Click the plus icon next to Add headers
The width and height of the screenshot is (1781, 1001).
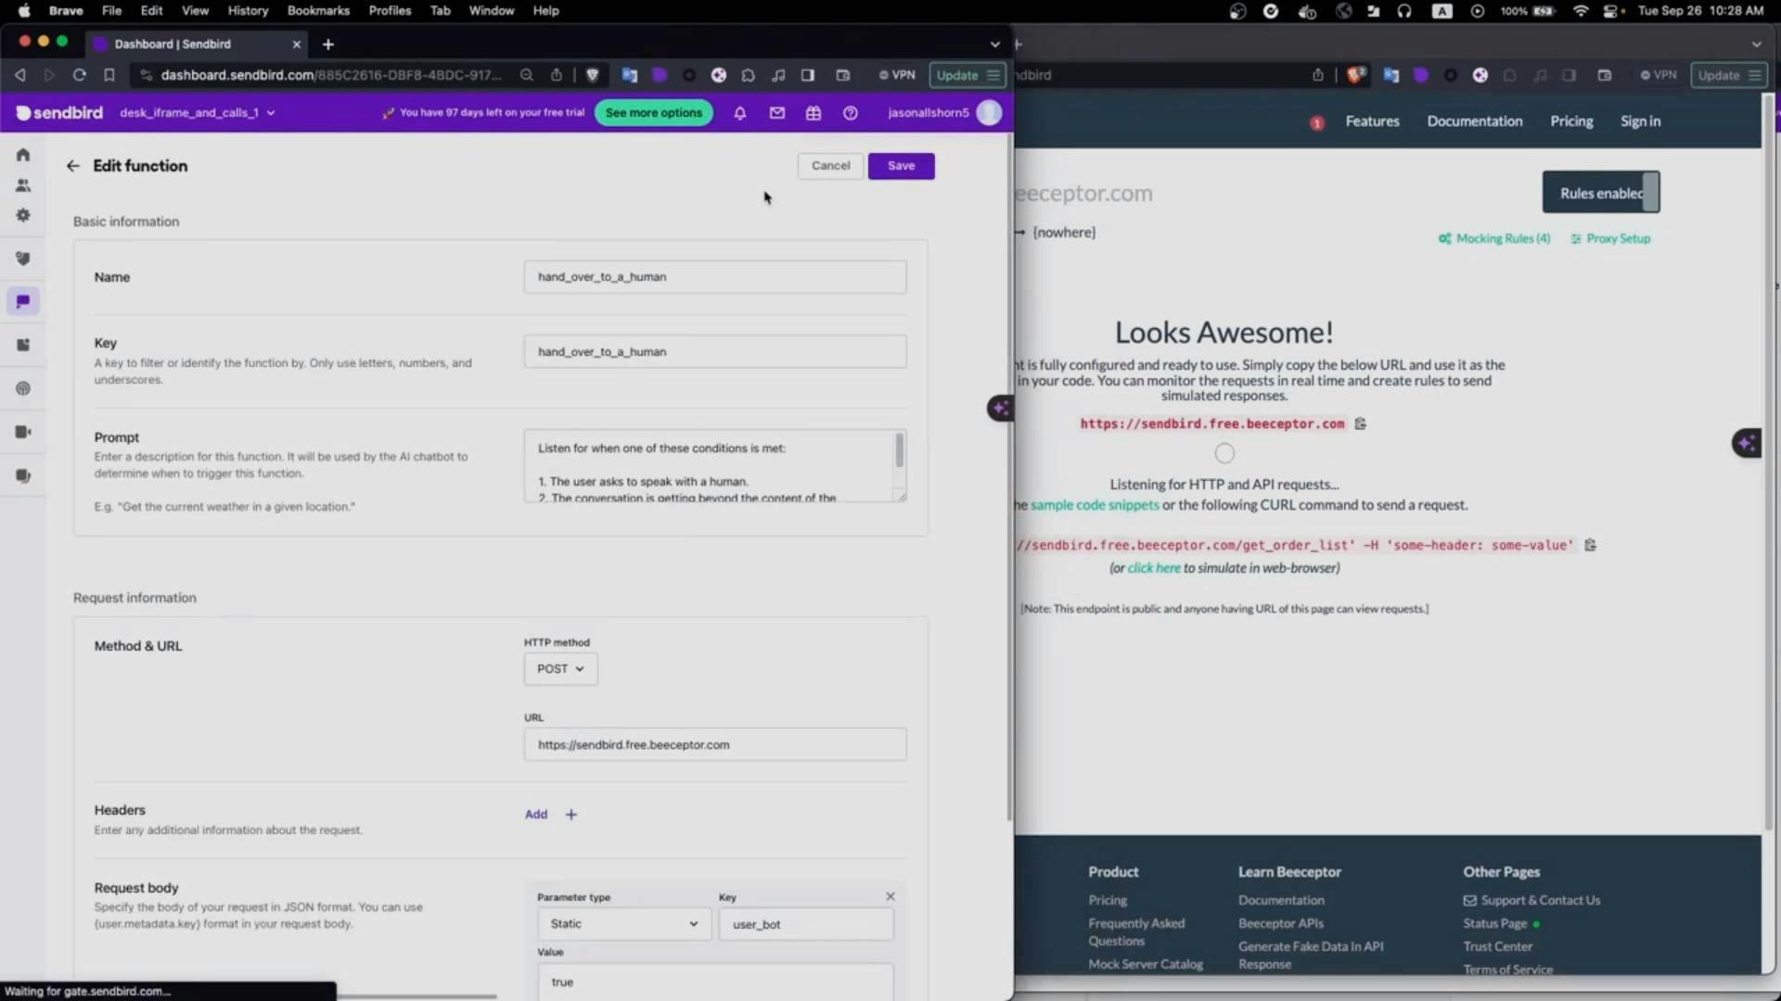pyautogui.click(x=571, y=815)
